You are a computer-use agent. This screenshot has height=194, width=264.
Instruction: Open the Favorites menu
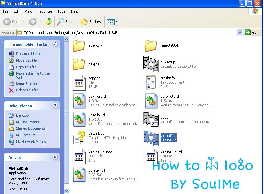click(x=45, y=11)
